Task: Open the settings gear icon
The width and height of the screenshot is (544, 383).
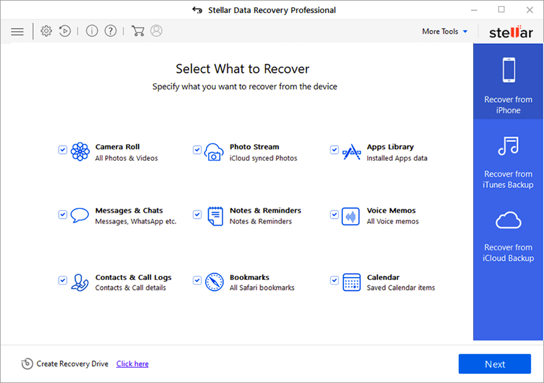Action: [46, 31]
